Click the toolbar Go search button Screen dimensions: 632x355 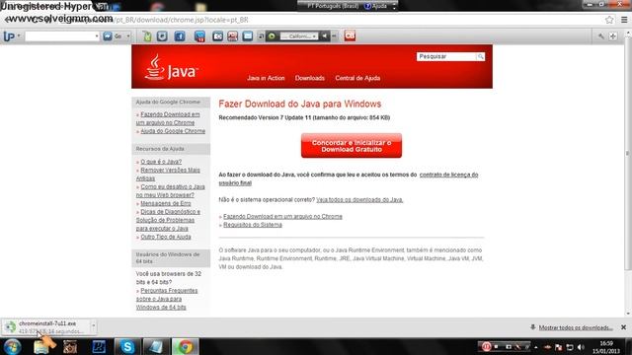113,36
